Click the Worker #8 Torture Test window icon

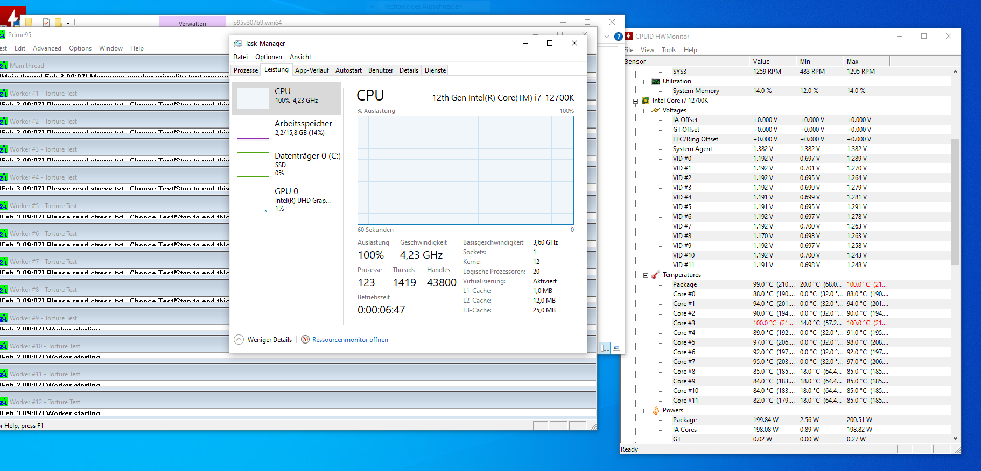coord(3,290)
